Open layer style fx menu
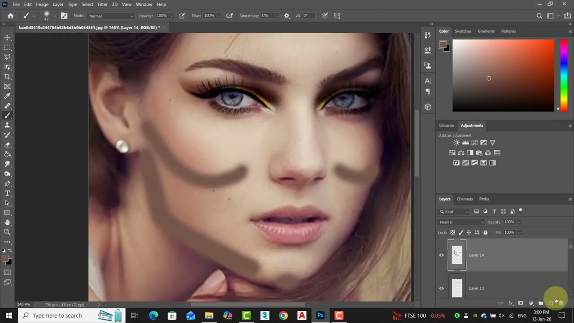 pyautogui.click(x=510, y=303)
